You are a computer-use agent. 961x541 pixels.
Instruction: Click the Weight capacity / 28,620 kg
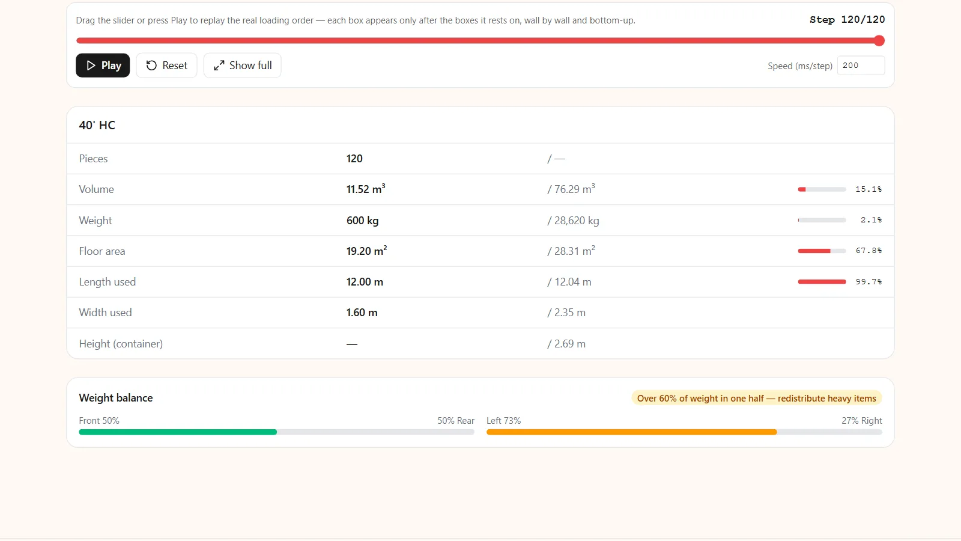(573, 221)
